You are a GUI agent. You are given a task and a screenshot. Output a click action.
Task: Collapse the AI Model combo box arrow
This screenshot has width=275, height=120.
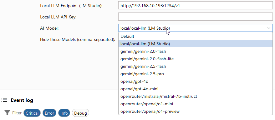coord(269,28)
